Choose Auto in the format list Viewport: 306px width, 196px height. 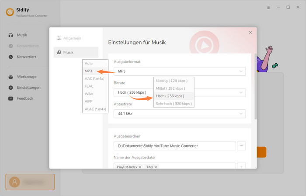pyautogui.click(x=95, y=64)
